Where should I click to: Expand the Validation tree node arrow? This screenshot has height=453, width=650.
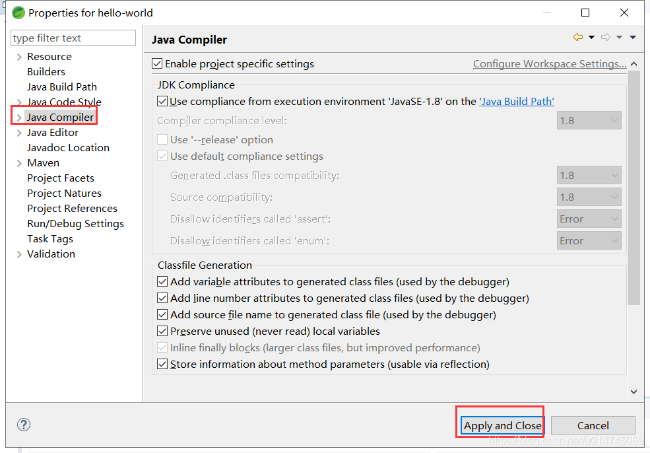point(19,254)
